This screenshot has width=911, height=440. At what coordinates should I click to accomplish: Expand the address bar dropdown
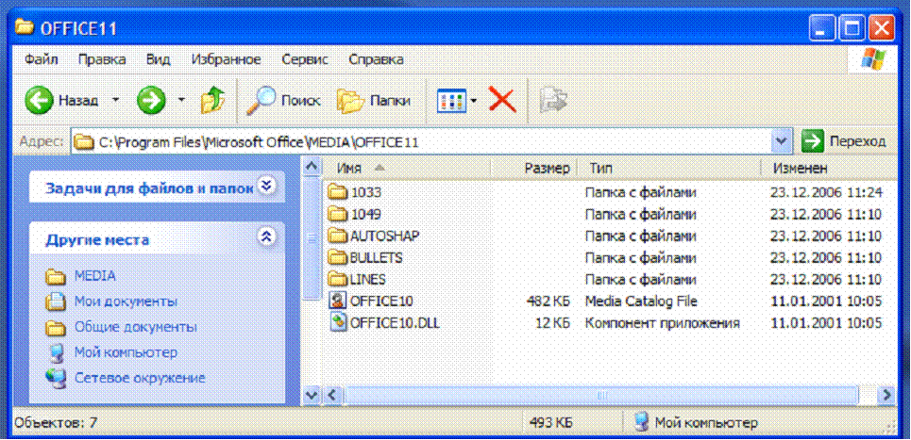pyautogui.click(x=782, y=141)
